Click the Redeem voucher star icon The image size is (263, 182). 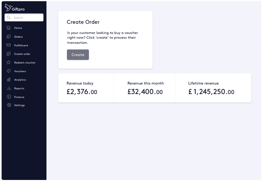(x=9, y=62)
